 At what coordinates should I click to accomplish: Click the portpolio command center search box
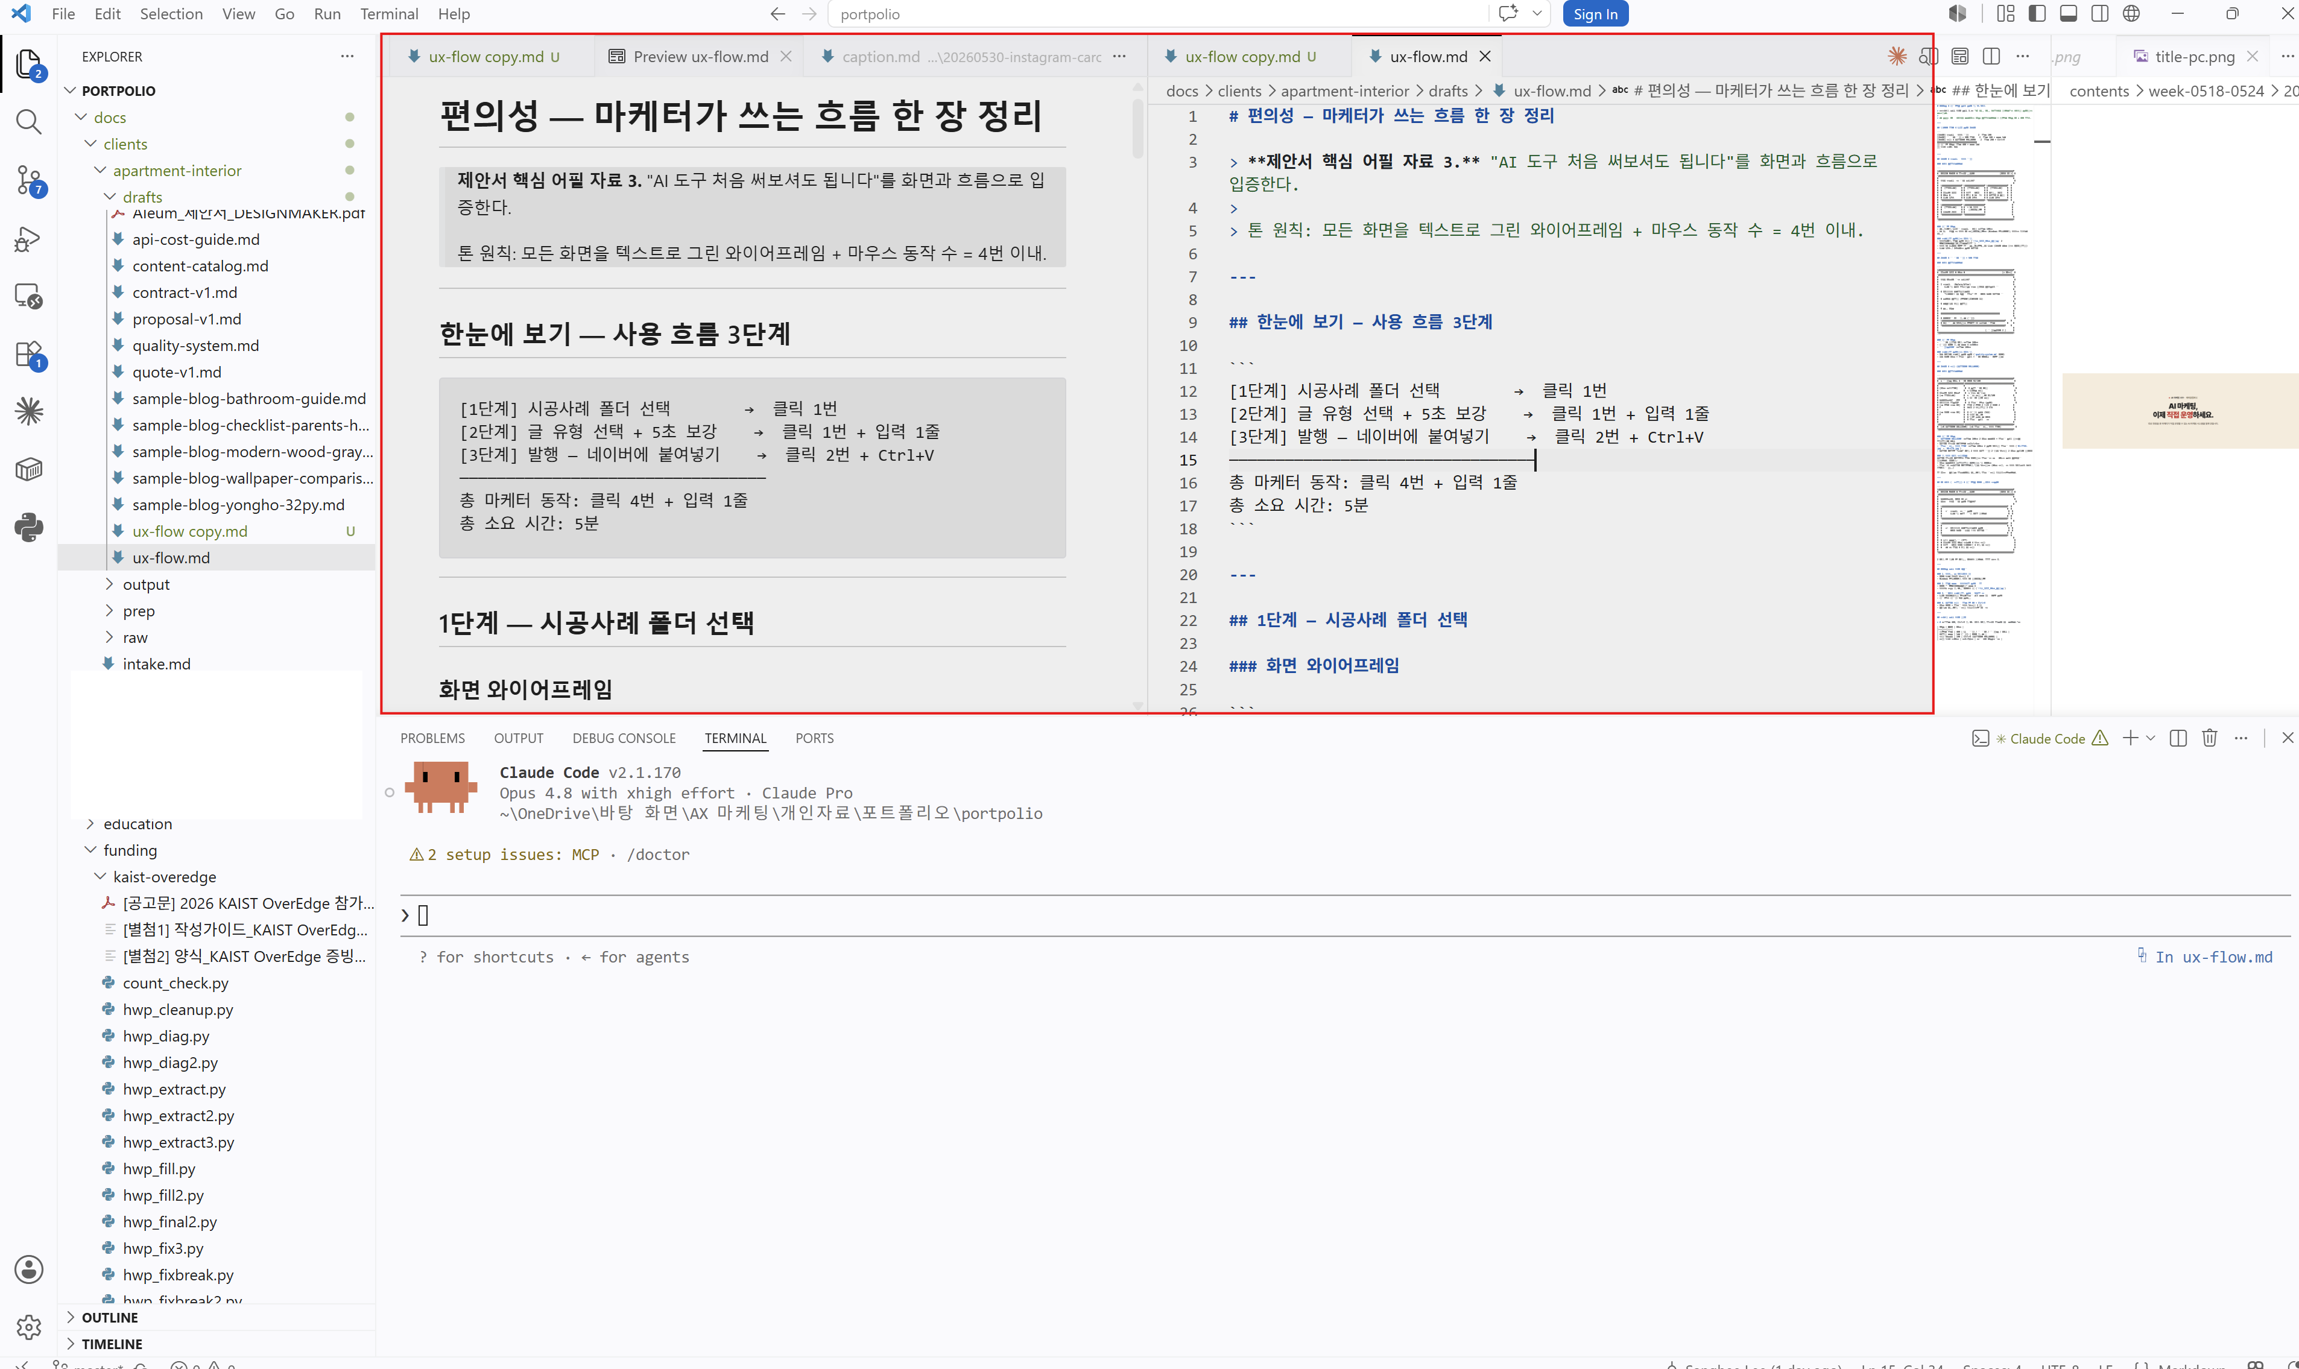(1158, 14)
